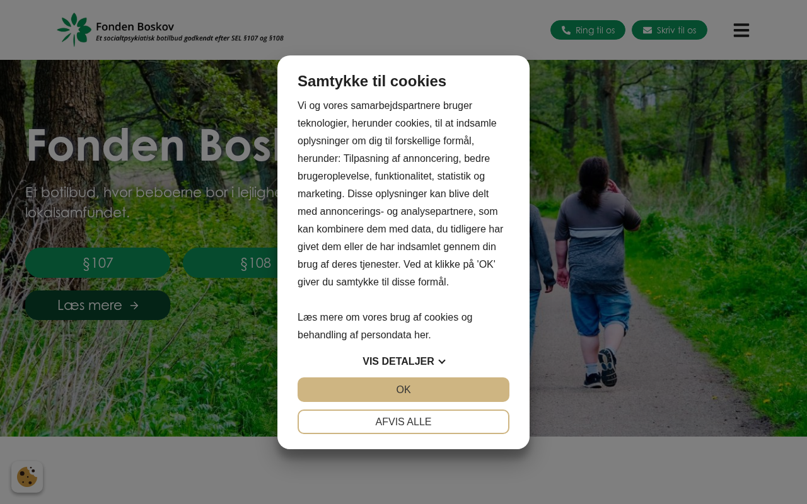807x504 pixels.
Task: Click the Samtykke til cookies heading
Action: [x=372, y=81]
